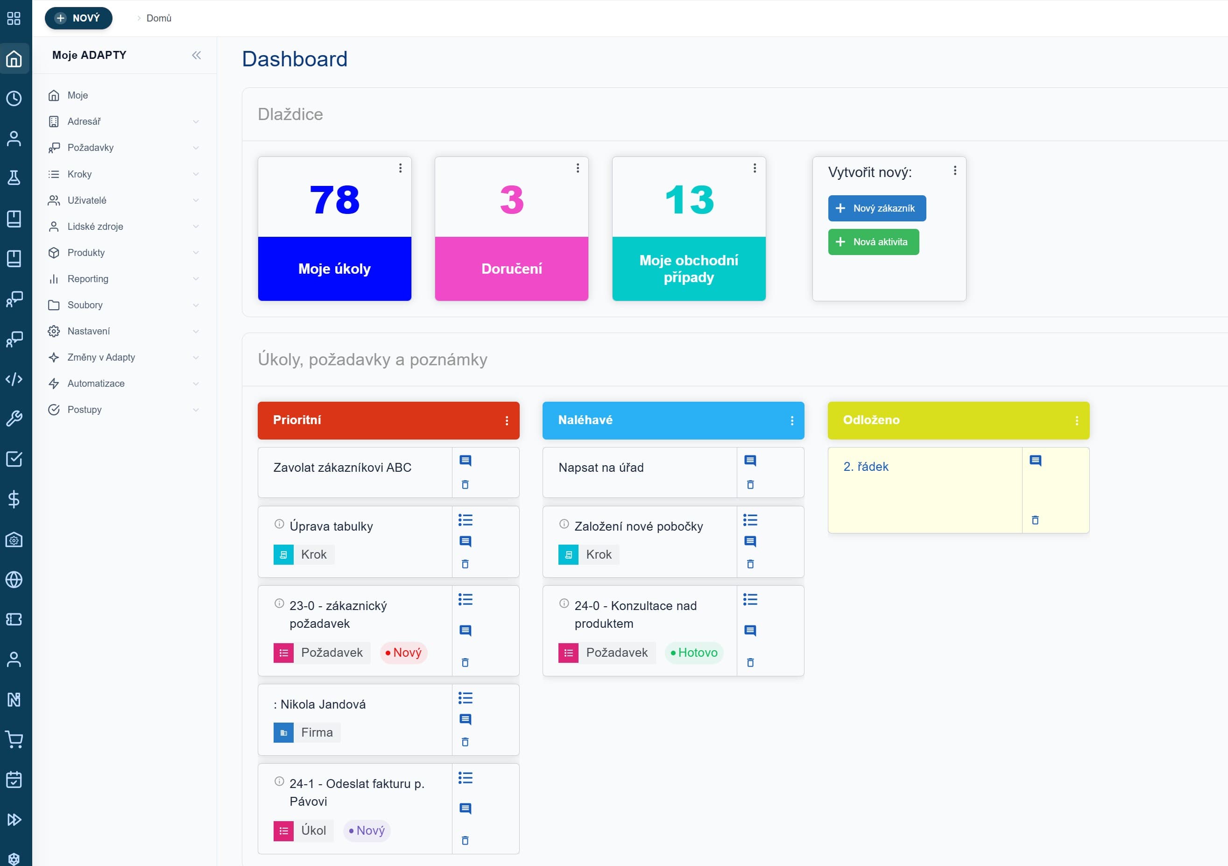Image resolution: width=1228 pixels, height=866 pixels.
Task: Open list icon on Založení nové pobočky card
Action: coord(750,519)
